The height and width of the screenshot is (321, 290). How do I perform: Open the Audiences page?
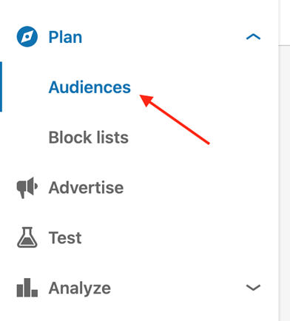point(90,87)
